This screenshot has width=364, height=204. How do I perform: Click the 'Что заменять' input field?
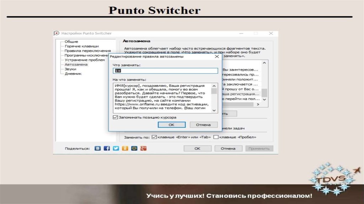[165, 71]
